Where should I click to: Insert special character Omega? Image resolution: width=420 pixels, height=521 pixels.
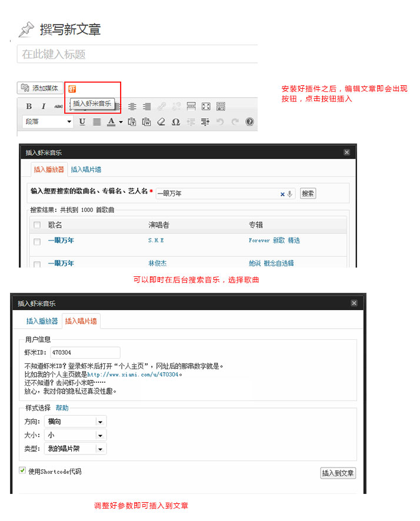[x=176, y=122]
